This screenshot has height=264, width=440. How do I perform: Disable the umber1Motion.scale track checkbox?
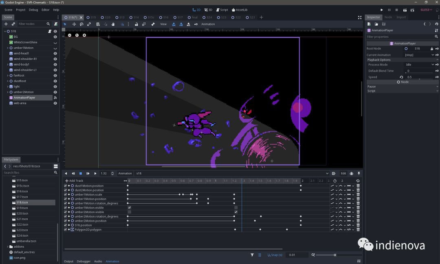pyautogui.click(x=65, y=195)
